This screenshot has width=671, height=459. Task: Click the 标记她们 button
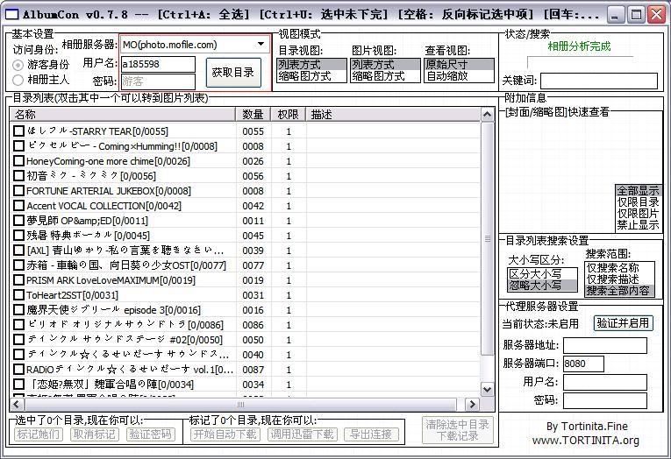(38, 434)
